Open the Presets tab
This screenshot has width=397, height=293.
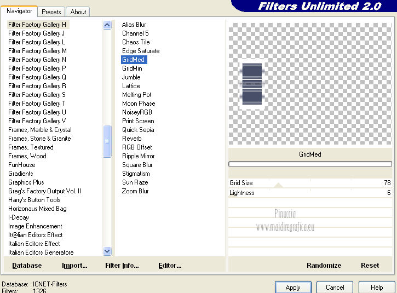pos(51,12)
